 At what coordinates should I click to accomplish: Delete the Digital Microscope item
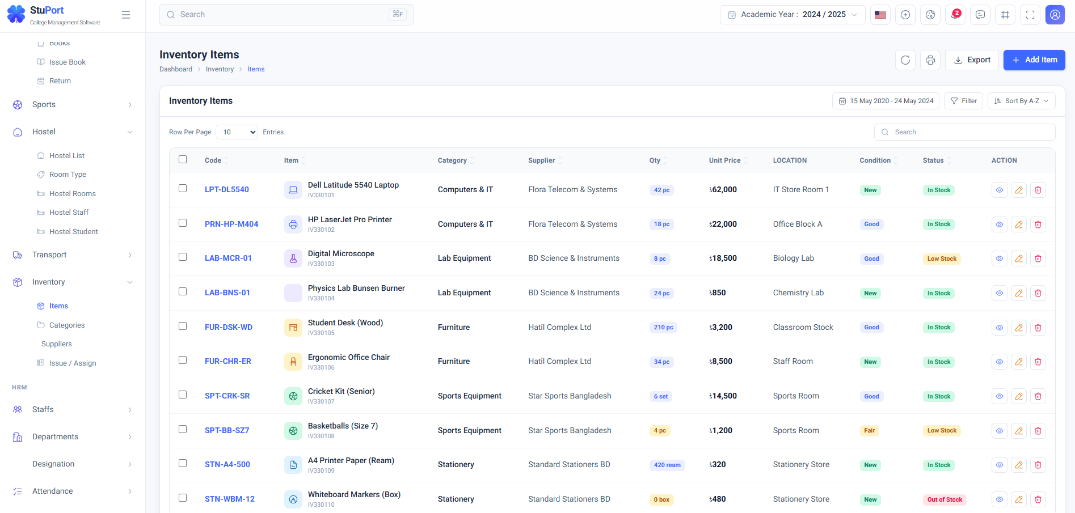coord(1038,258)
